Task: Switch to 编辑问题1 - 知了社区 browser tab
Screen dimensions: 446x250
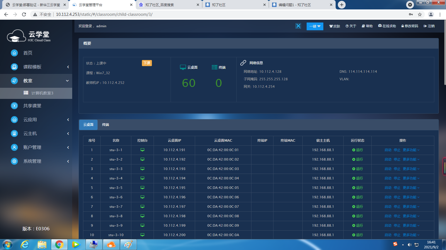Action: point(302,5)
